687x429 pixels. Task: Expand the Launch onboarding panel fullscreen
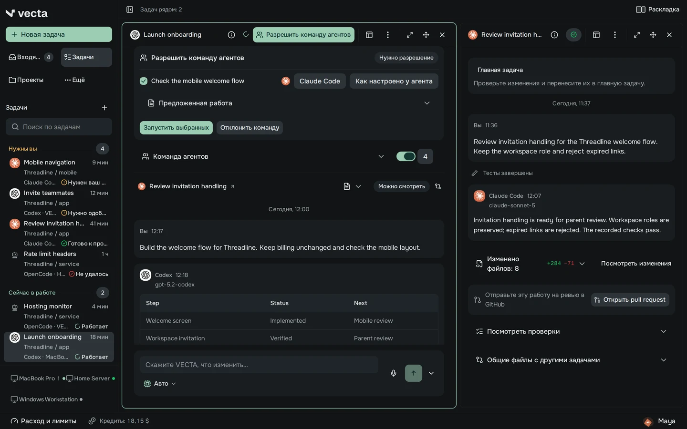tap(410, 35)
